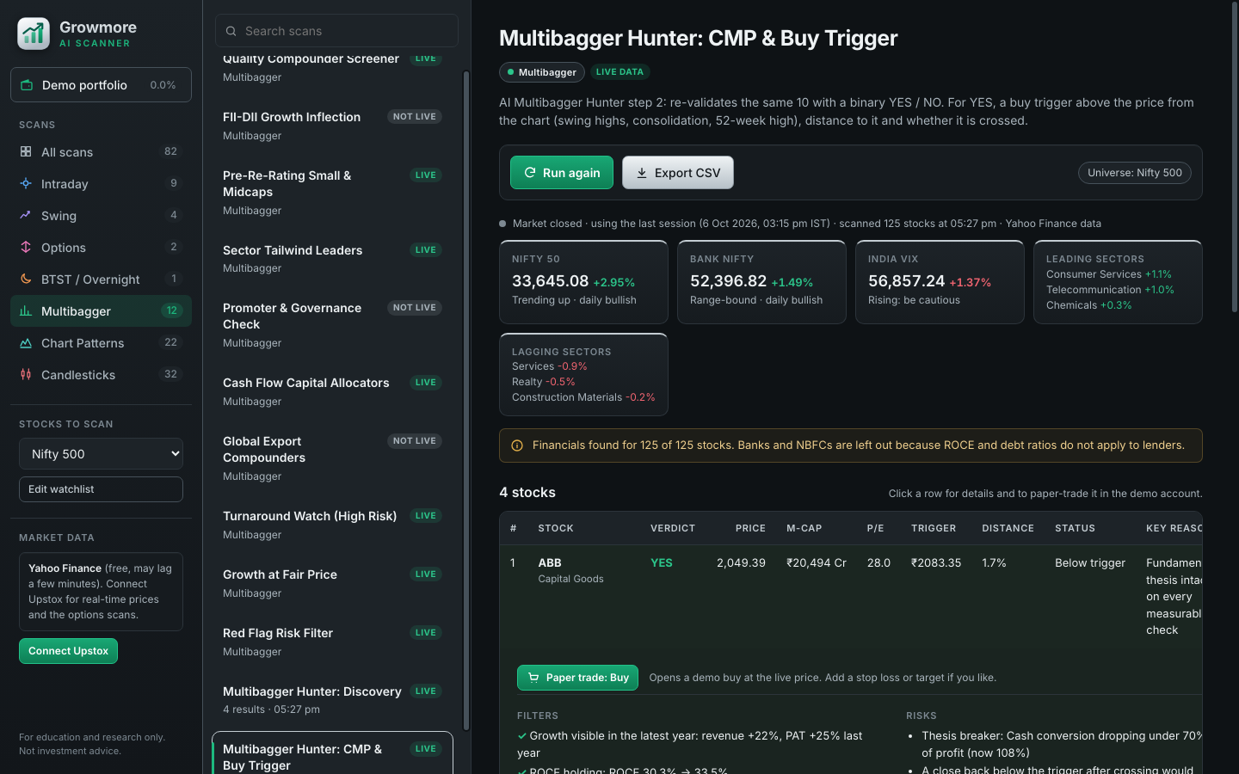Focus the Search scans field
The width and height of the screenshot is (1239, 774).
336,31
